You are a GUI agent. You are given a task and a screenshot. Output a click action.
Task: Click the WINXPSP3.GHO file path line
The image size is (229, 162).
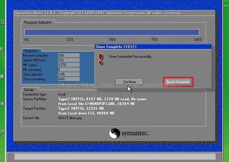pyautogui.click(x=96, y=104)
